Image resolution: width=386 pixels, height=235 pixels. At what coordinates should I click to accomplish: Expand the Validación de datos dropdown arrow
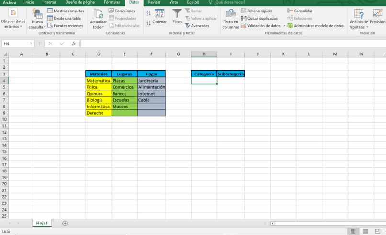[284, 25]
